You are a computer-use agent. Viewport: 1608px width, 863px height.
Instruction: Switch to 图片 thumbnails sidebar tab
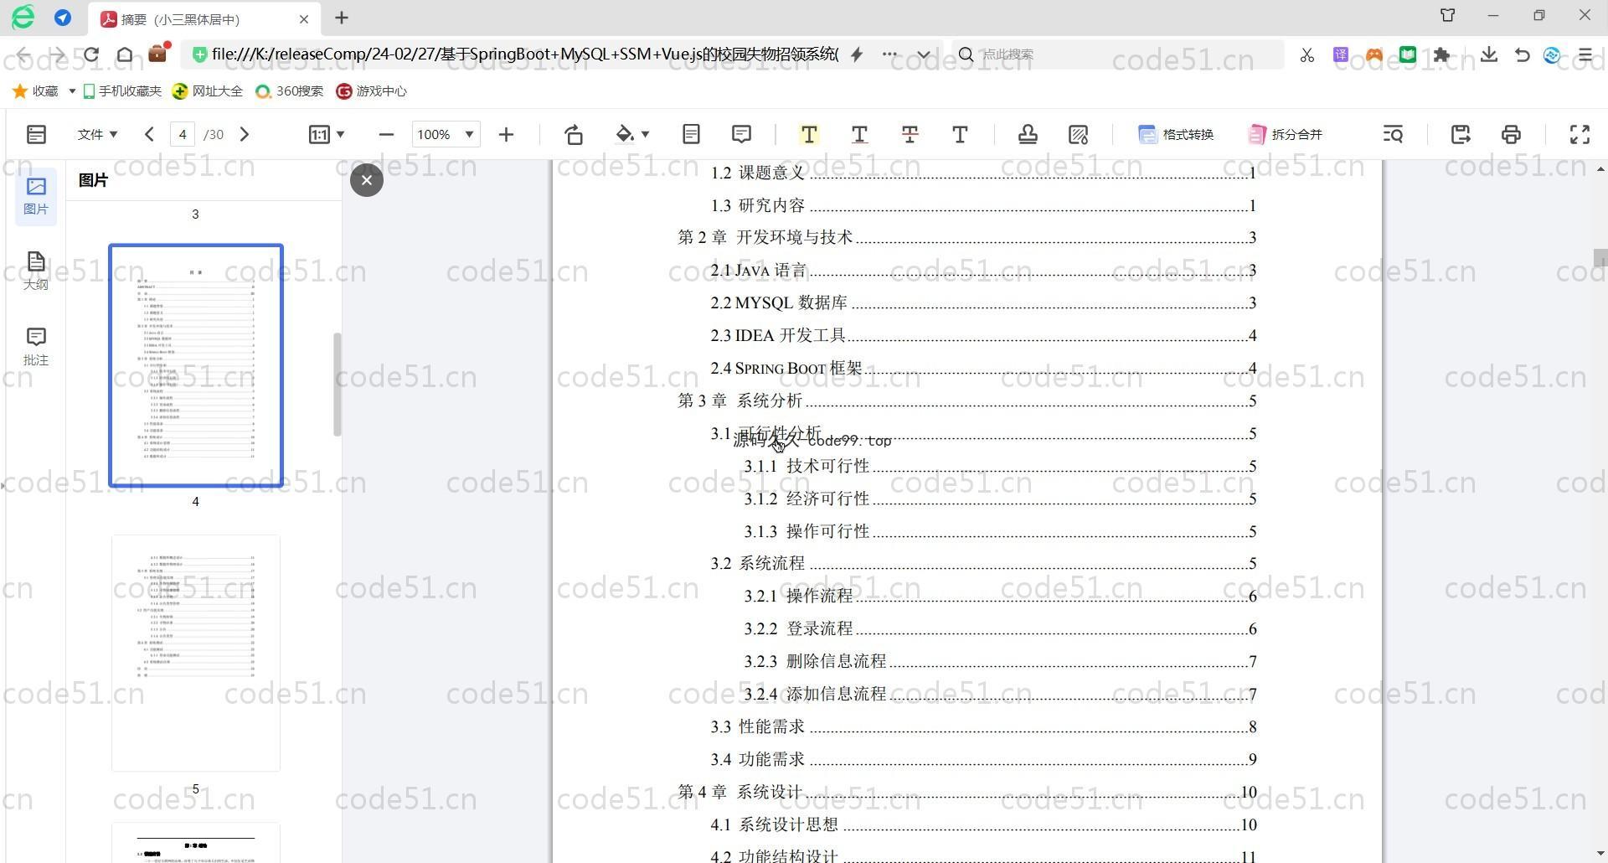coord(36,196)
